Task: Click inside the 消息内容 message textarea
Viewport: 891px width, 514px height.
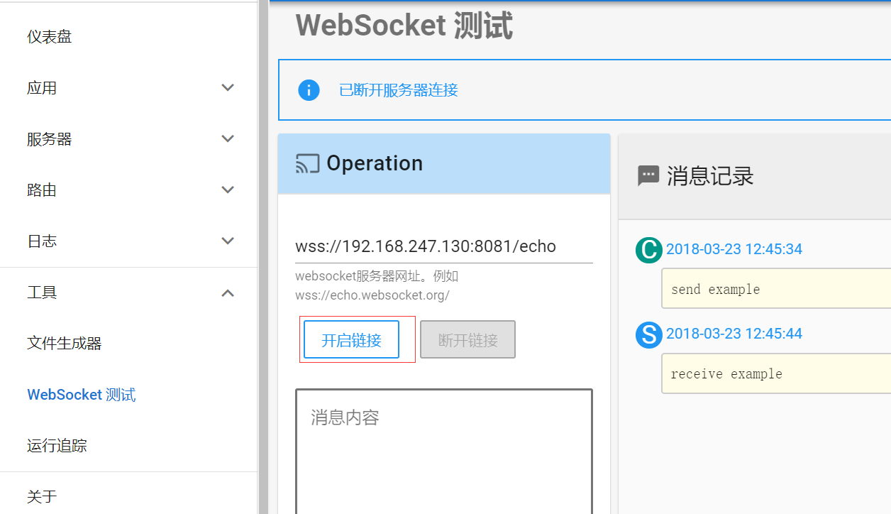Action: [x=443, y=447]
